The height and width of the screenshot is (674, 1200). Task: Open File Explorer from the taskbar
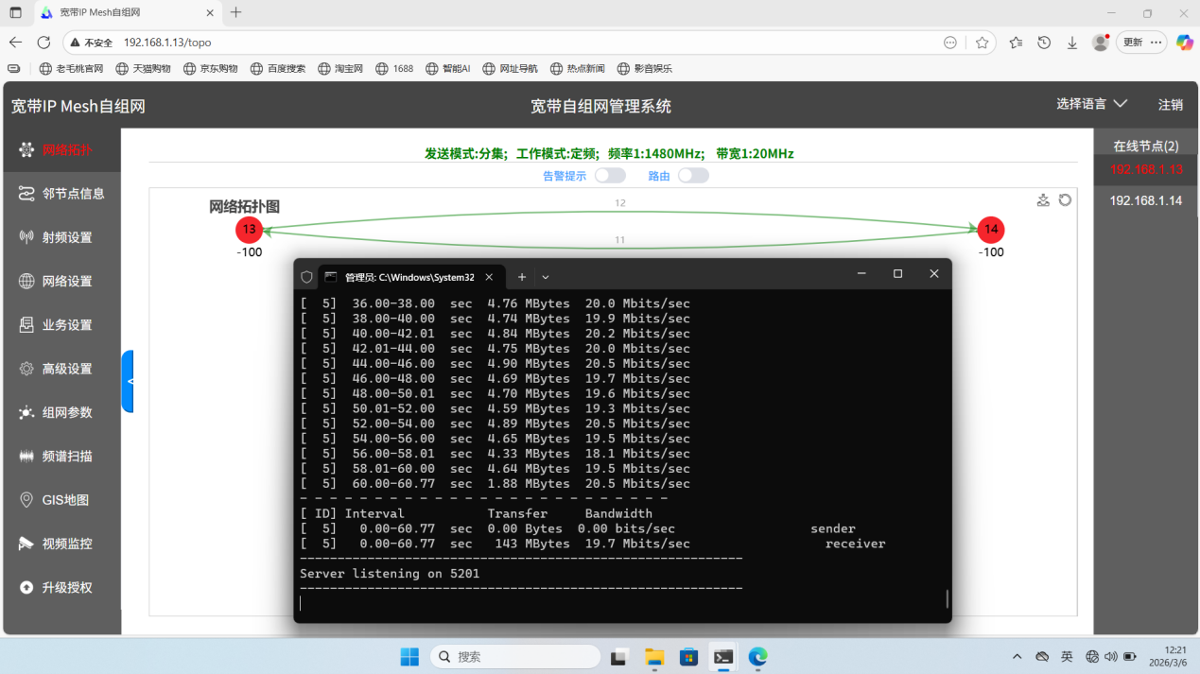tap(654, 656)
